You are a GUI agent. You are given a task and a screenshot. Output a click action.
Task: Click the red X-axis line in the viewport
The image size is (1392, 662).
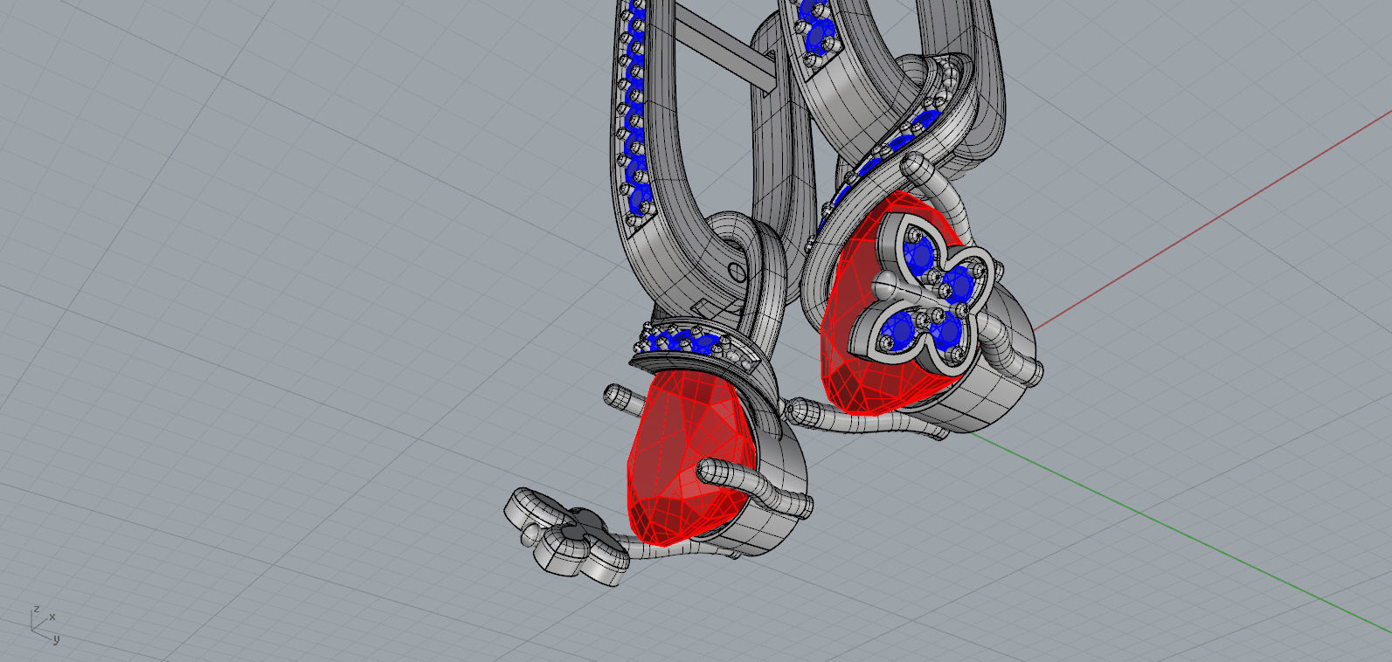coord(1215,220)
